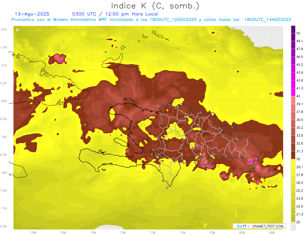Click the '50' value on the color scale
305x236 pixels.
pyautogui.click(x=298, y=33)
